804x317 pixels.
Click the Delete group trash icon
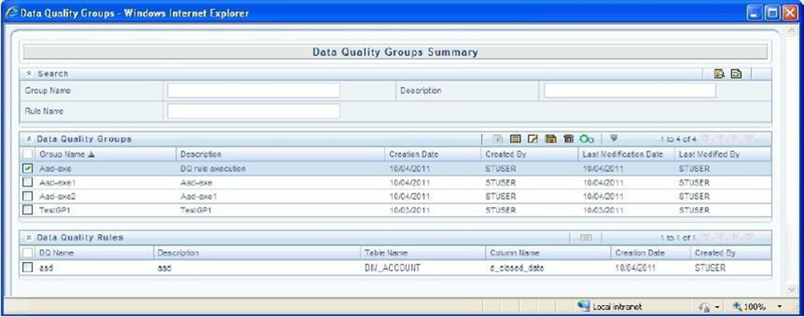pyautogui.click(x=568, y=139)
